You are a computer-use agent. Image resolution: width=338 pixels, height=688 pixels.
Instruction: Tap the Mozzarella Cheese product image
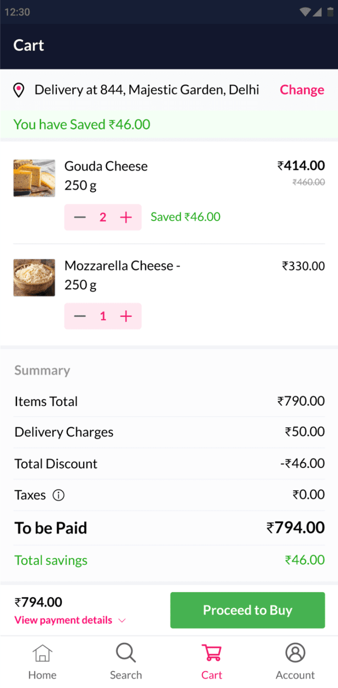click(x=34, y=277)
